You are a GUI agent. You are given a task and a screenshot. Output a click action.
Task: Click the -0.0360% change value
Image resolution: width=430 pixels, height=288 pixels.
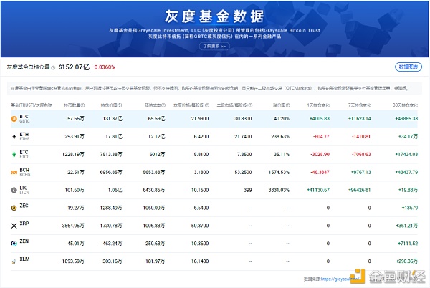104,67
